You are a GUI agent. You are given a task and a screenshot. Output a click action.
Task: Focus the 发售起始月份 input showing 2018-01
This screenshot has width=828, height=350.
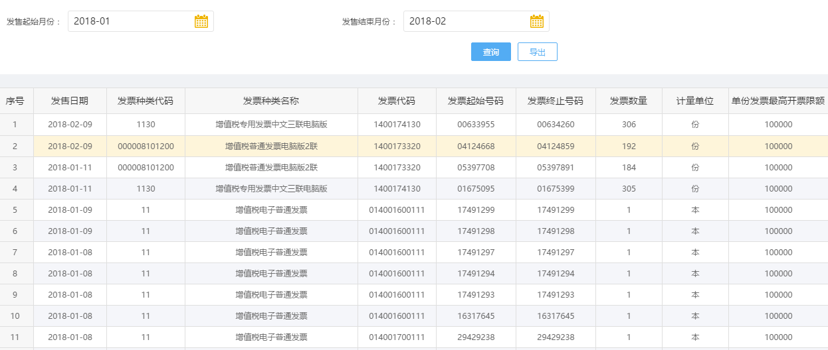[x=141, y=21]
